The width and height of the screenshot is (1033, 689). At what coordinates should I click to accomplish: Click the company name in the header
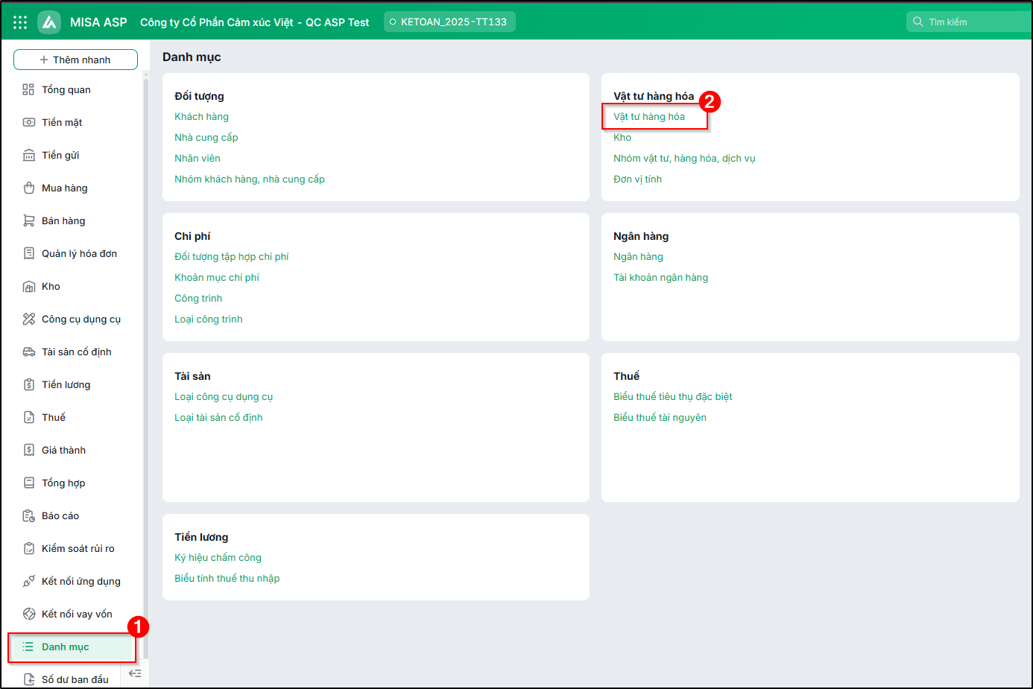point(254,22)
